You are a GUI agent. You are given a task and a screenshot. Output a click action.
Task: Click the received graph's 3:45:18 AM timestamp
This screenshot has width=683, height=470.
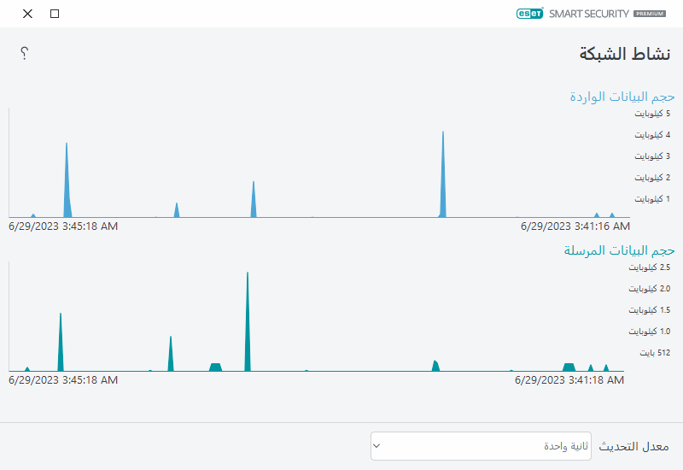pyautogui.click(x=63, y=226)
